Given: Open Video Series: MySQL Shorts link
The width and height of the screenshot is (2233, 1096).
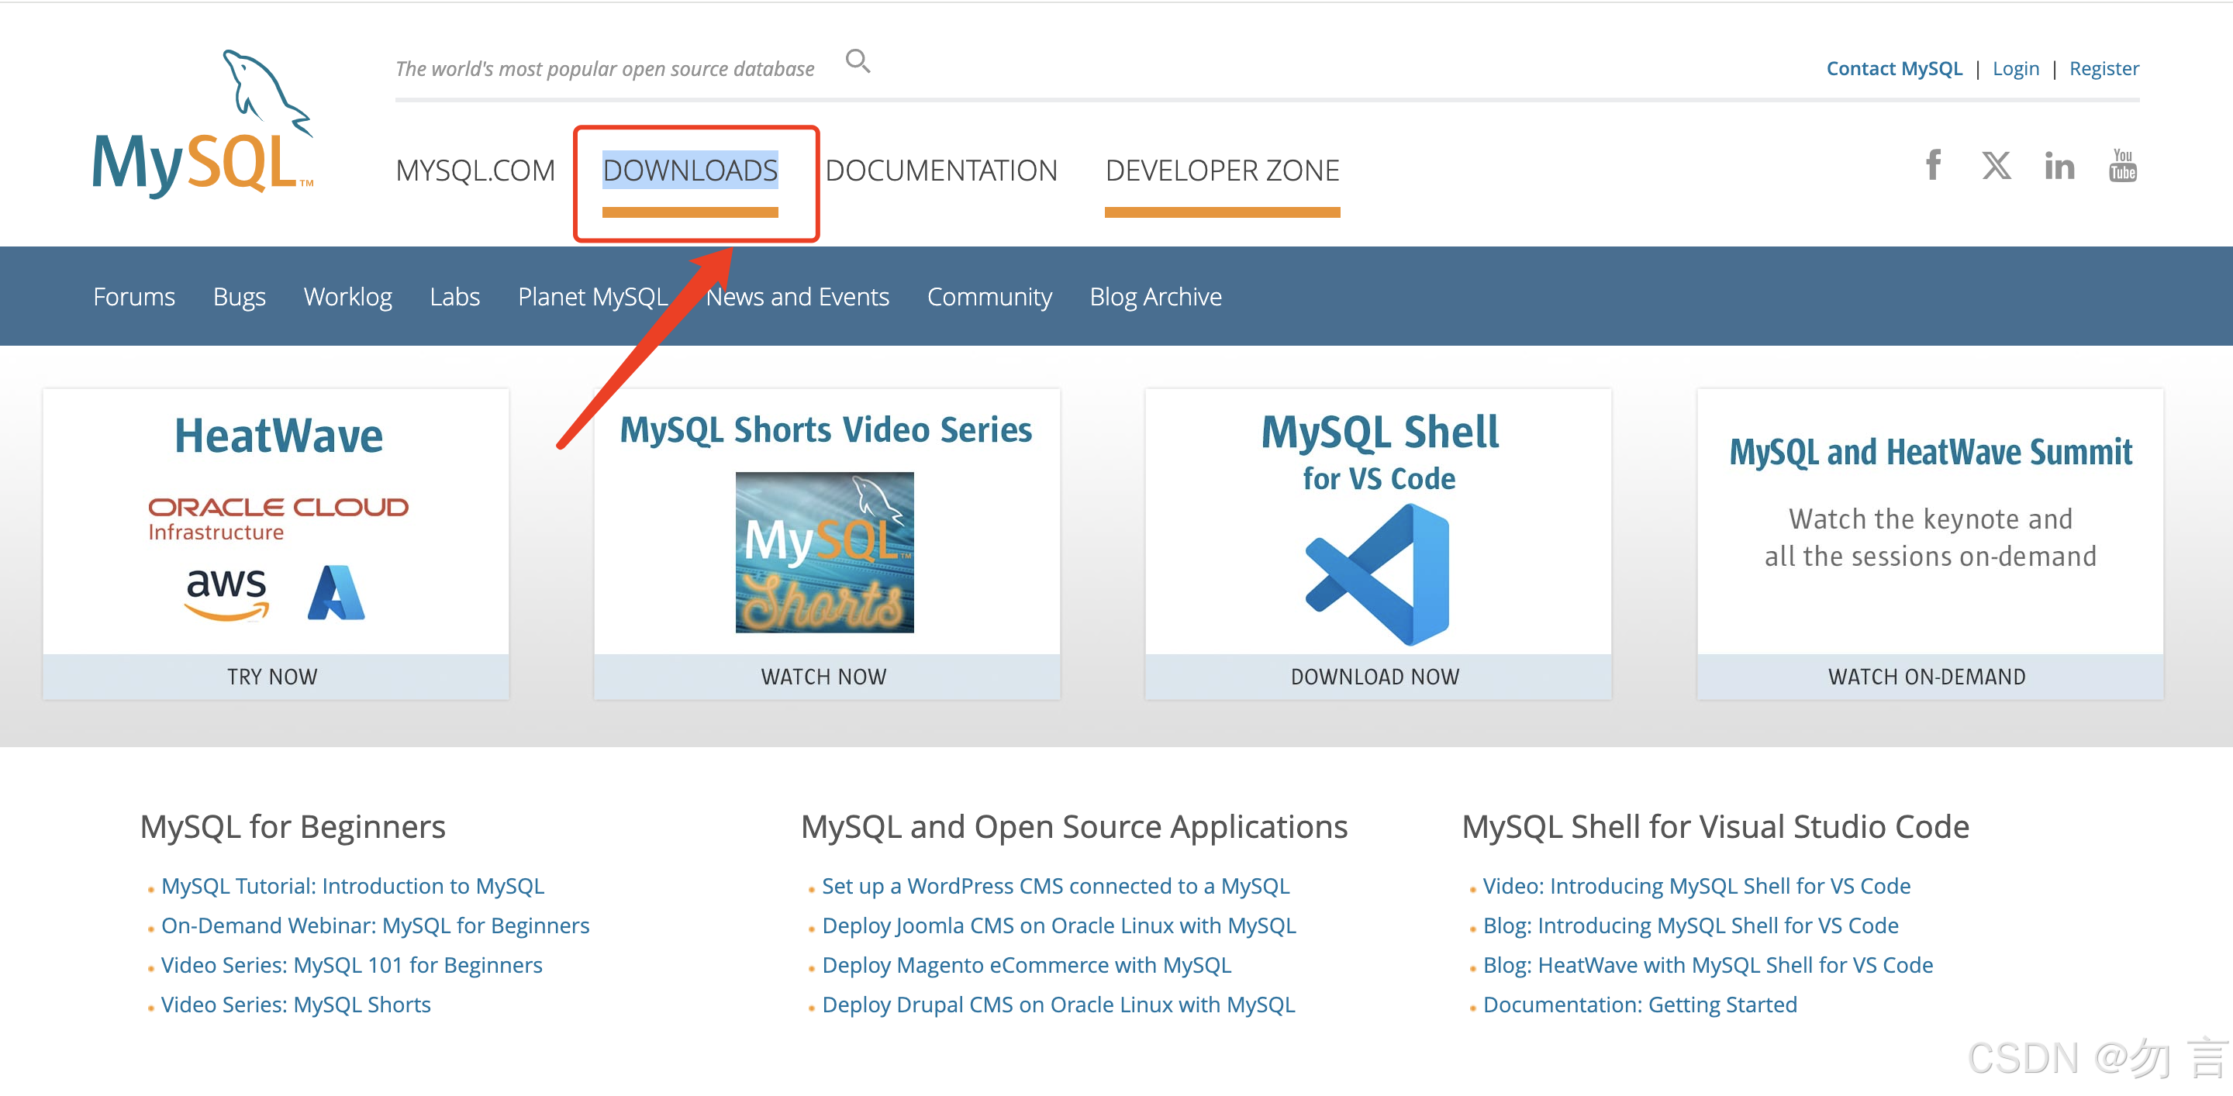Looking at the screenshot, I should [295, 1005].
